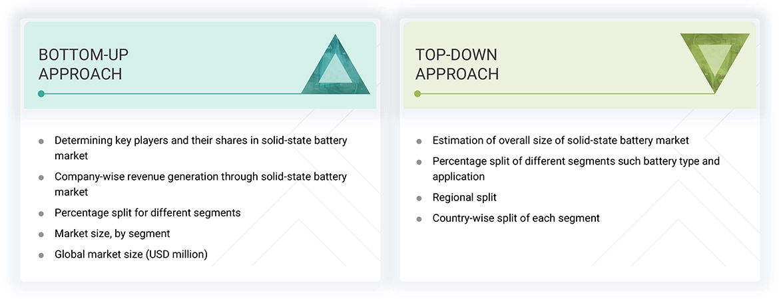Click the green dot under Top-Down heading

click(417, 94)
